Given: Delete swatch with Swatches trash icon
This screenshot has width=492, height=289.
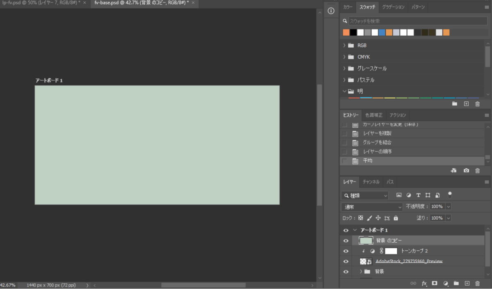Looking at the screenshot, I should [x=478, y=104].
